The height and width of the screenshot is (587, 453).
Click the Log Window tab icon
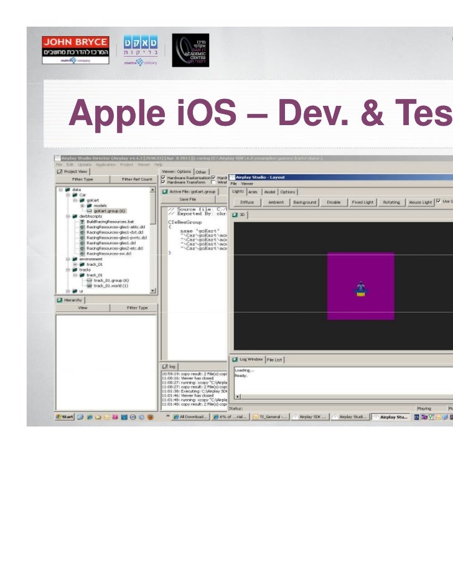(235, 359)
